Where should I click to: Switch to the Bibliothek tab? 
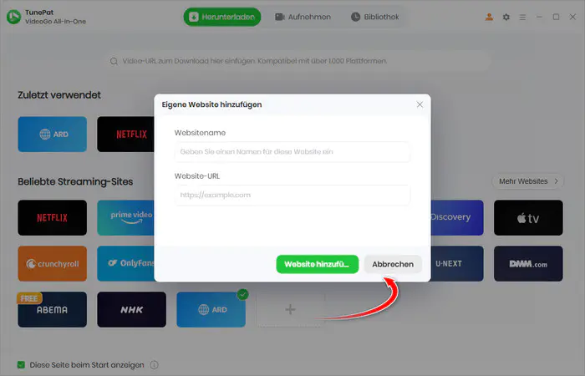coord(375,18)
